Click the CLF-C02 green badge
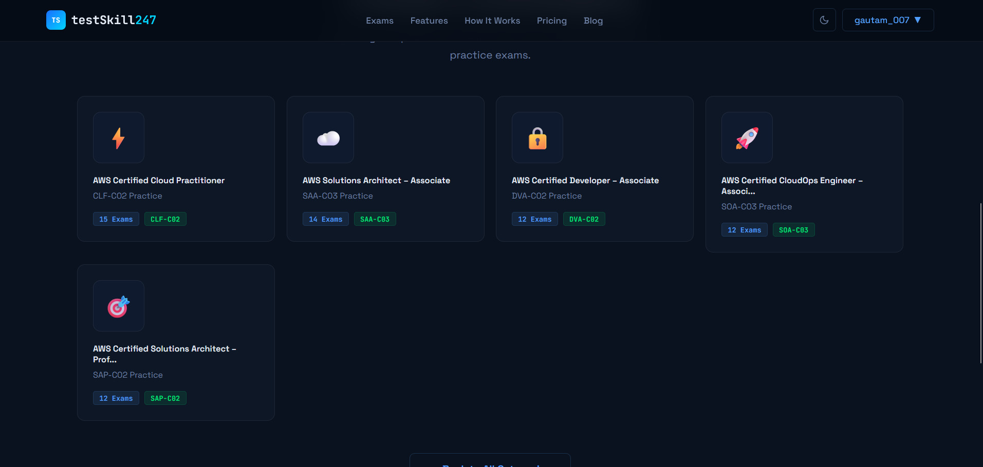Viewport: 983px width, 467px height. pos(165,219)
